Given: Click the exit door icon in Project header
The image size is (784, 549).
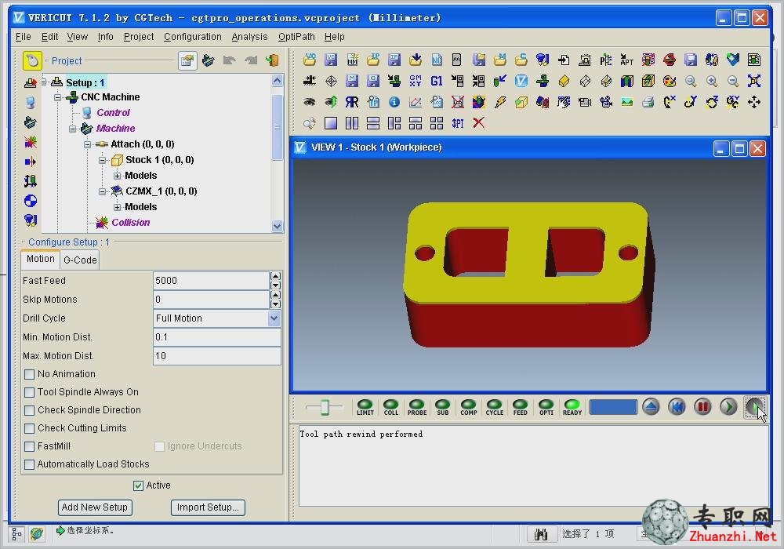Looking at the screenshot, I should (272, 61).
